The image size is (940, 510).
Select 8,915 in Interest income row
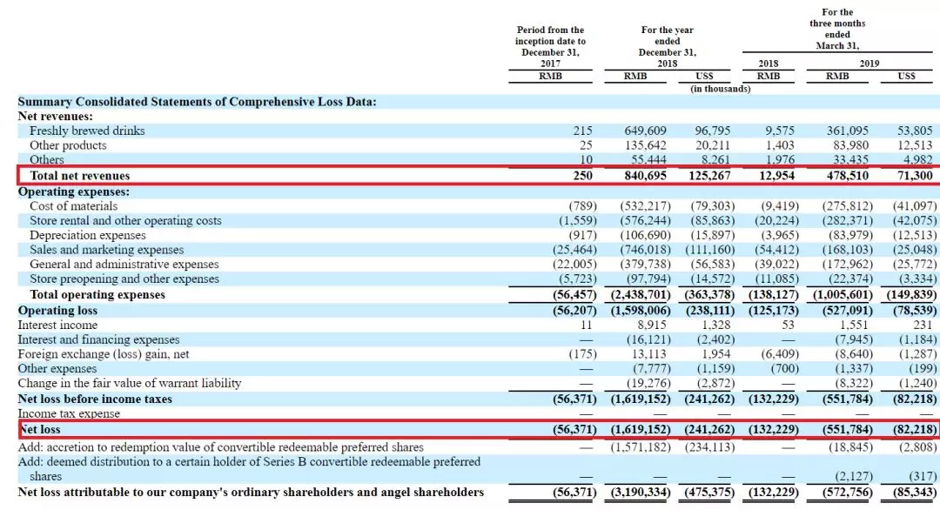click(650, 325)
